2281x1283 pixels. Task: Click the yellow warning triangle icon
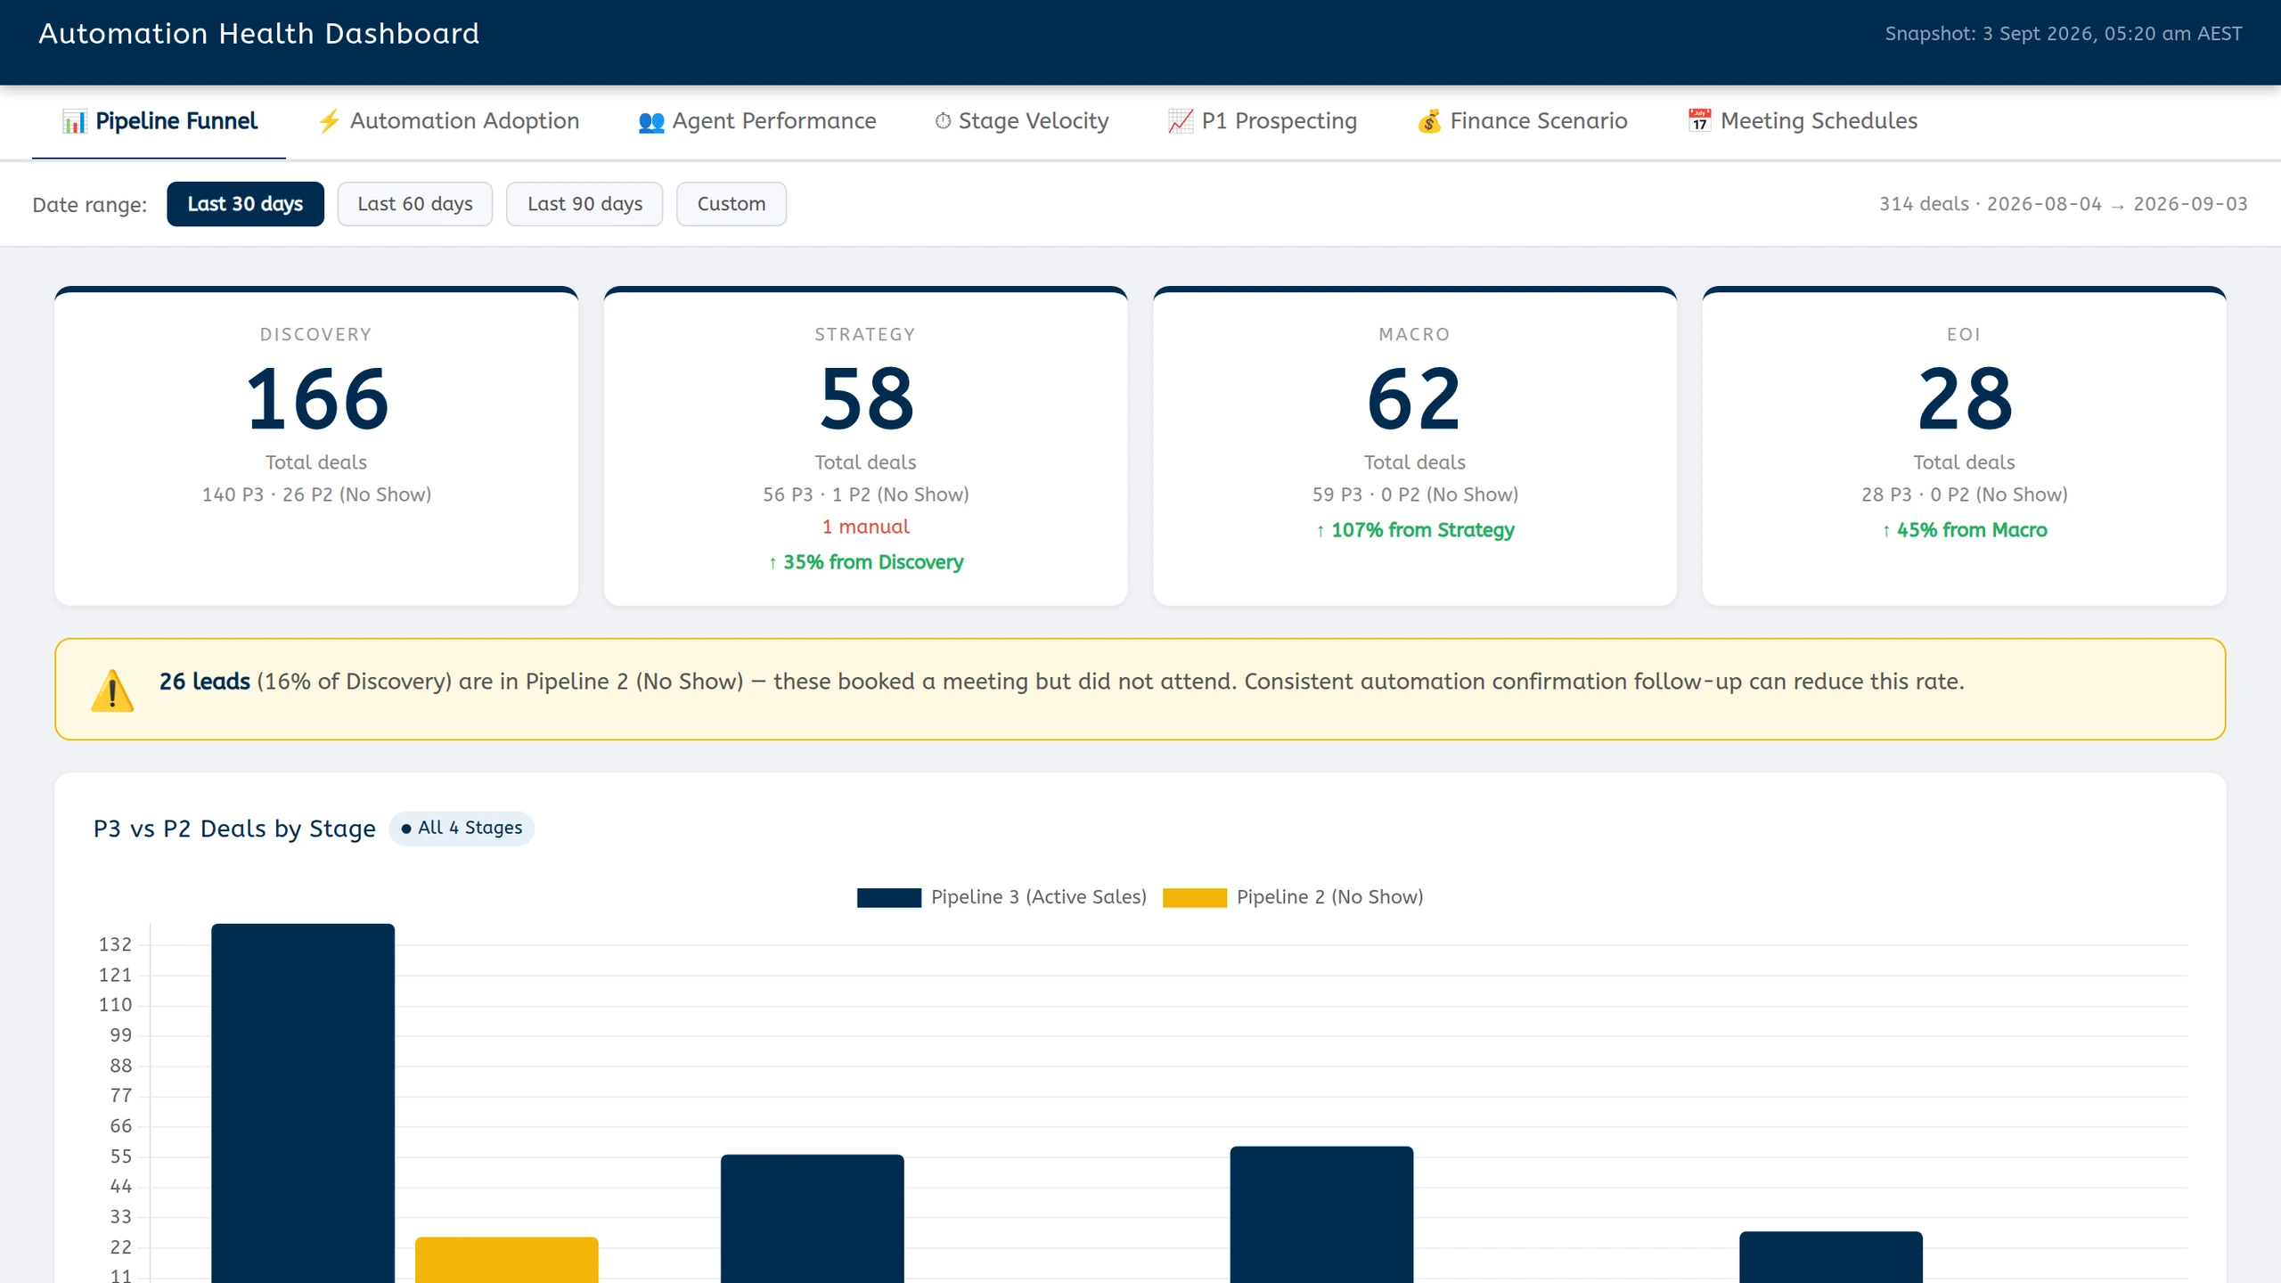[112, 691]
